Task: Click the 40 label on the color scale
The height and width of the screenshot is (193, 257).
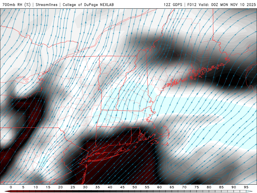Action: (x=110, y=187)
